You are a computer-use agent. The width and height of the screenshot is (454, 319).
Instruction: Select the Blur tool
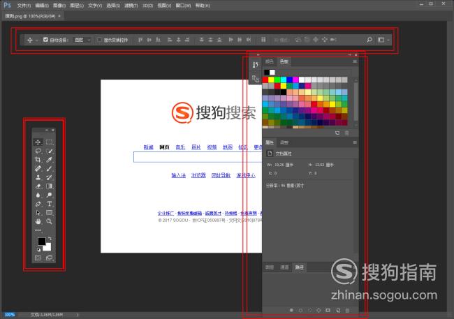click(x=38, y=195)
